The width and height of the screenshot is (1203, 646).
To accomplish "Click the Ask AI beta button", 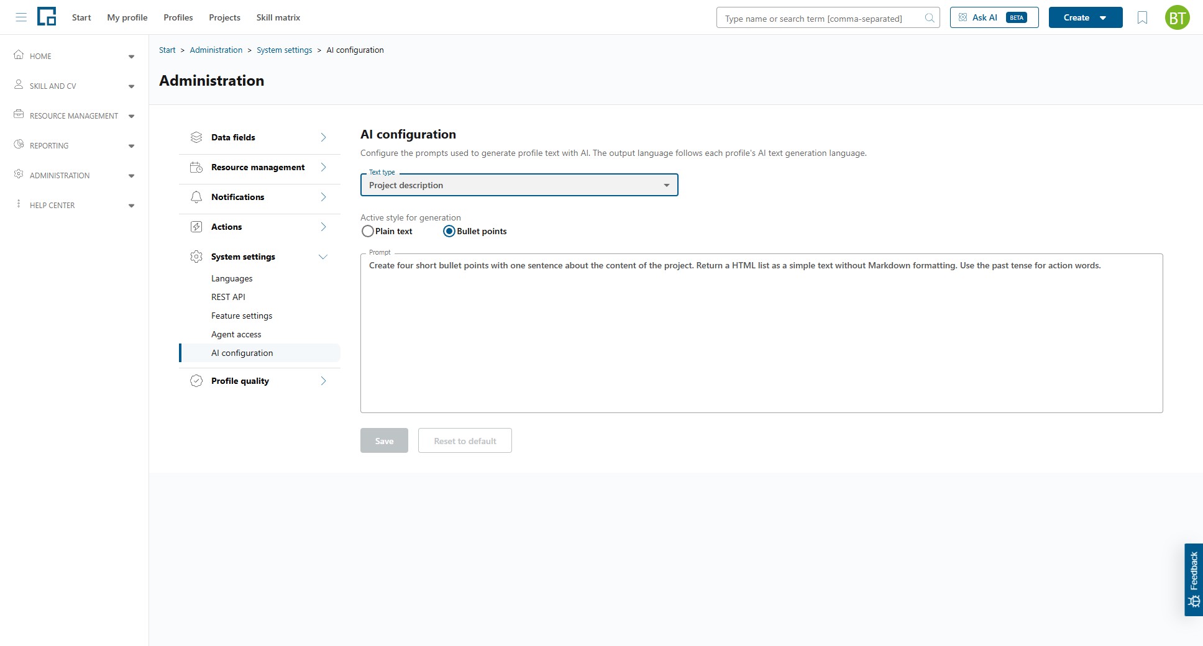I will (994, 17).
